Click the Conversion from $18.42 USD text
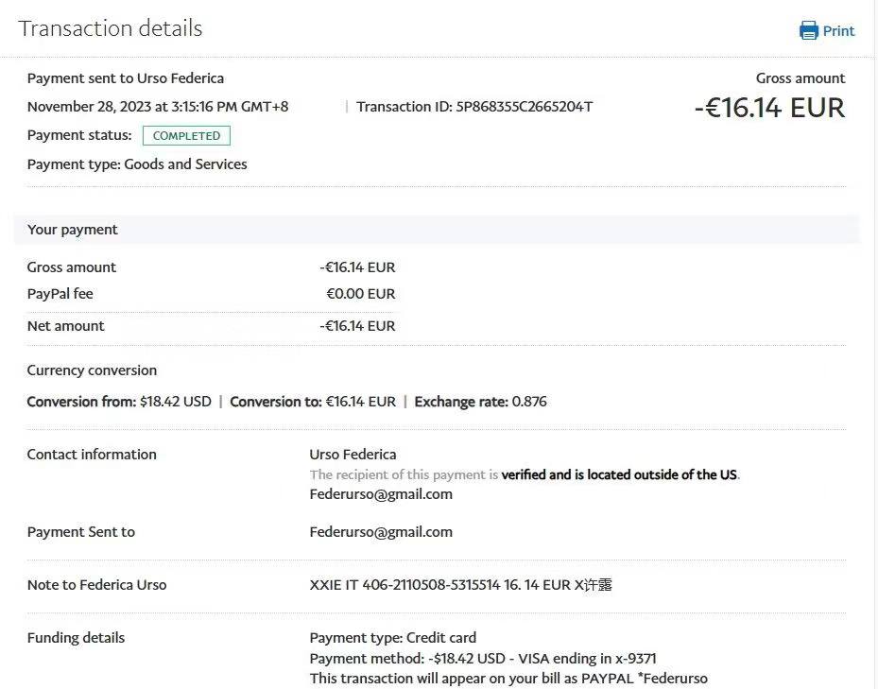The height and width of the screenshot is (689, 878). point(119,402)
